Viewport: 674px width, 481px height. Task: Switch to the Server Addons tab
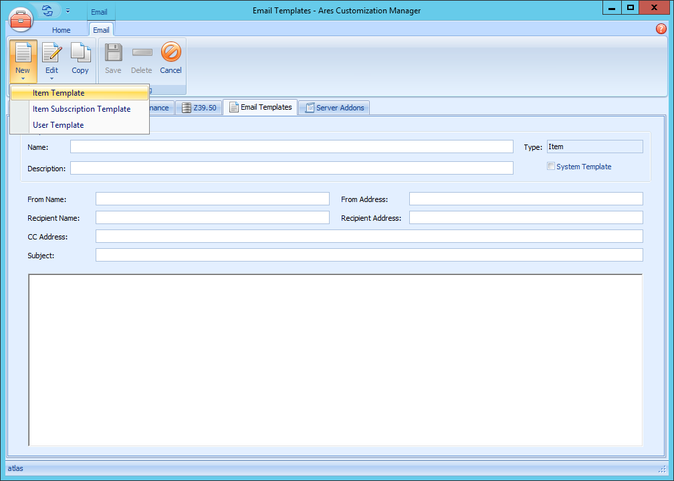334,107
